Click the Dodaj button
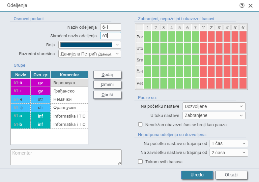The height and width of the screenshot is (182, 259). pos(107,75)
